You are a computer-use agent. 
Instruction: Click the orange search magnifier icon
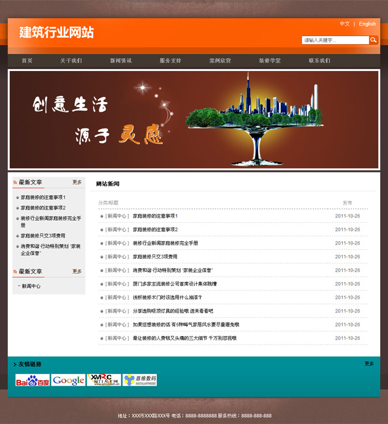pyautogui.click(x=374, y=40)
